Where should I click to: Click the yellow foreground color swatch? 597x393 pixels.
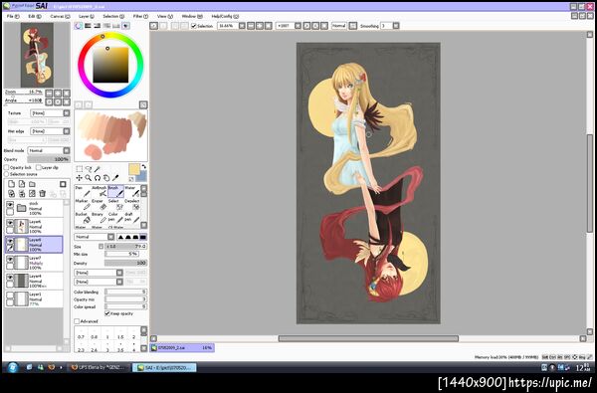point(134,169)
